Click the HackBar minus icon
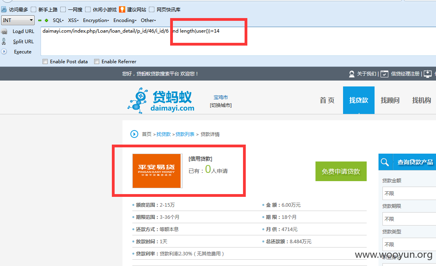The width and height of the screenshot is (436, 266). pyautogui.click(x=40, y=20)
